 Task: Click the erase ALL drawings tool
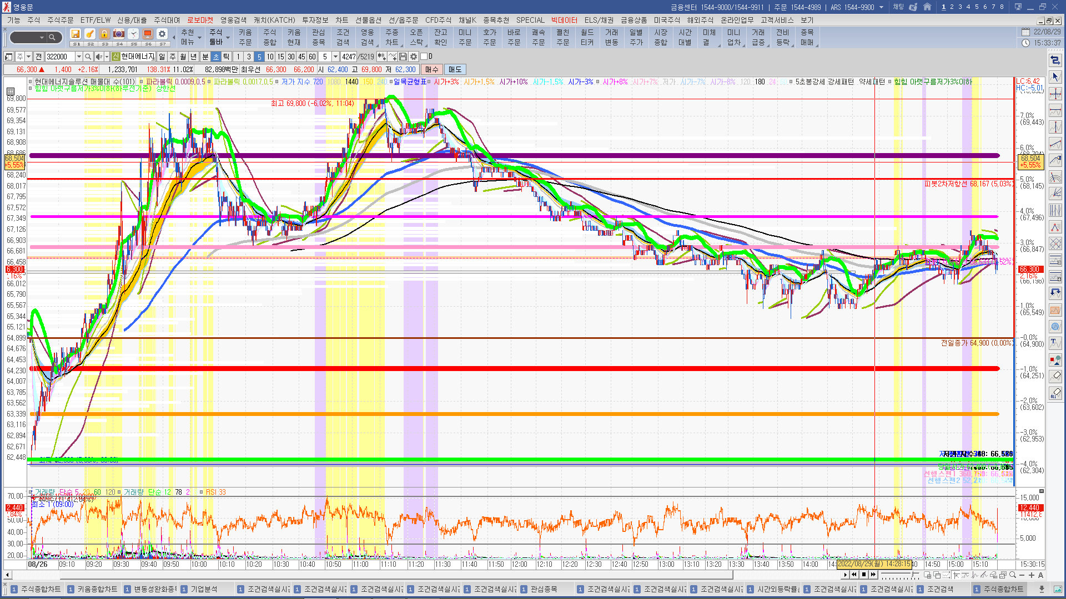pyautogui.click(x=1055, y=393)
